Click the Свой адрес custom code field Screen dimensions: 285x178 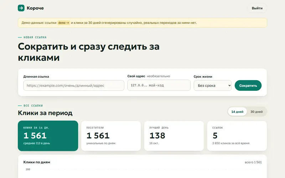point(159,85)
